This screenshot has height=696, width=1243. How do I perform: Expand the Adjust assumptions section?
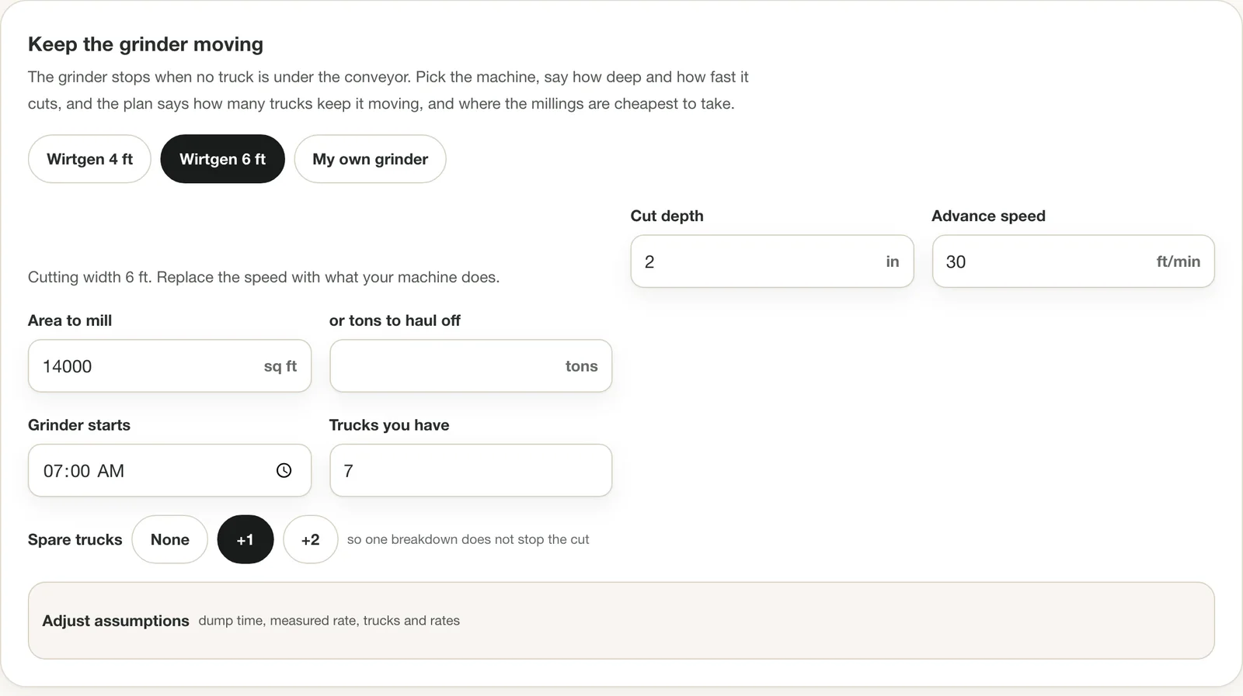[621, 621]
